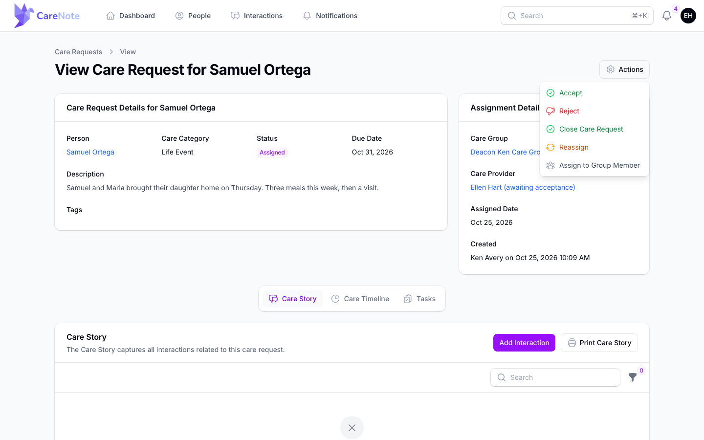
Task: Click the Life Event care category
Action: (177, 152)
